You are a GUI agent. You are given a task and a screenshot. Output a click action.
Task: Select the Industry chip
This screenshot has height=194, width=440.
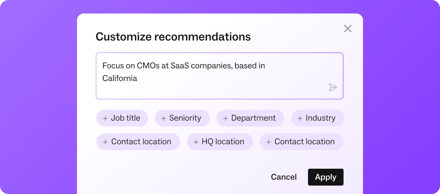tap(317, 118)
